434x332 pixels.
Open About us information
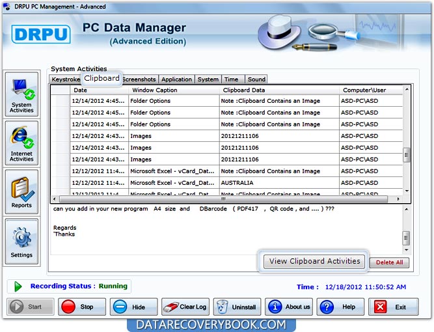[x=289, y=307]
